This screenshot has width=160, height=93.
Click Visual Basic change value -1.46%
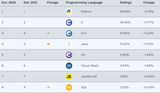[x=148, y=66]
